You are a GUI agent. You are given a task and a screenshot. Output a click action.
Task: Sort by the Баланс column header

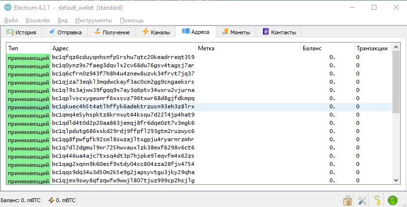click(x=327, y=48)
